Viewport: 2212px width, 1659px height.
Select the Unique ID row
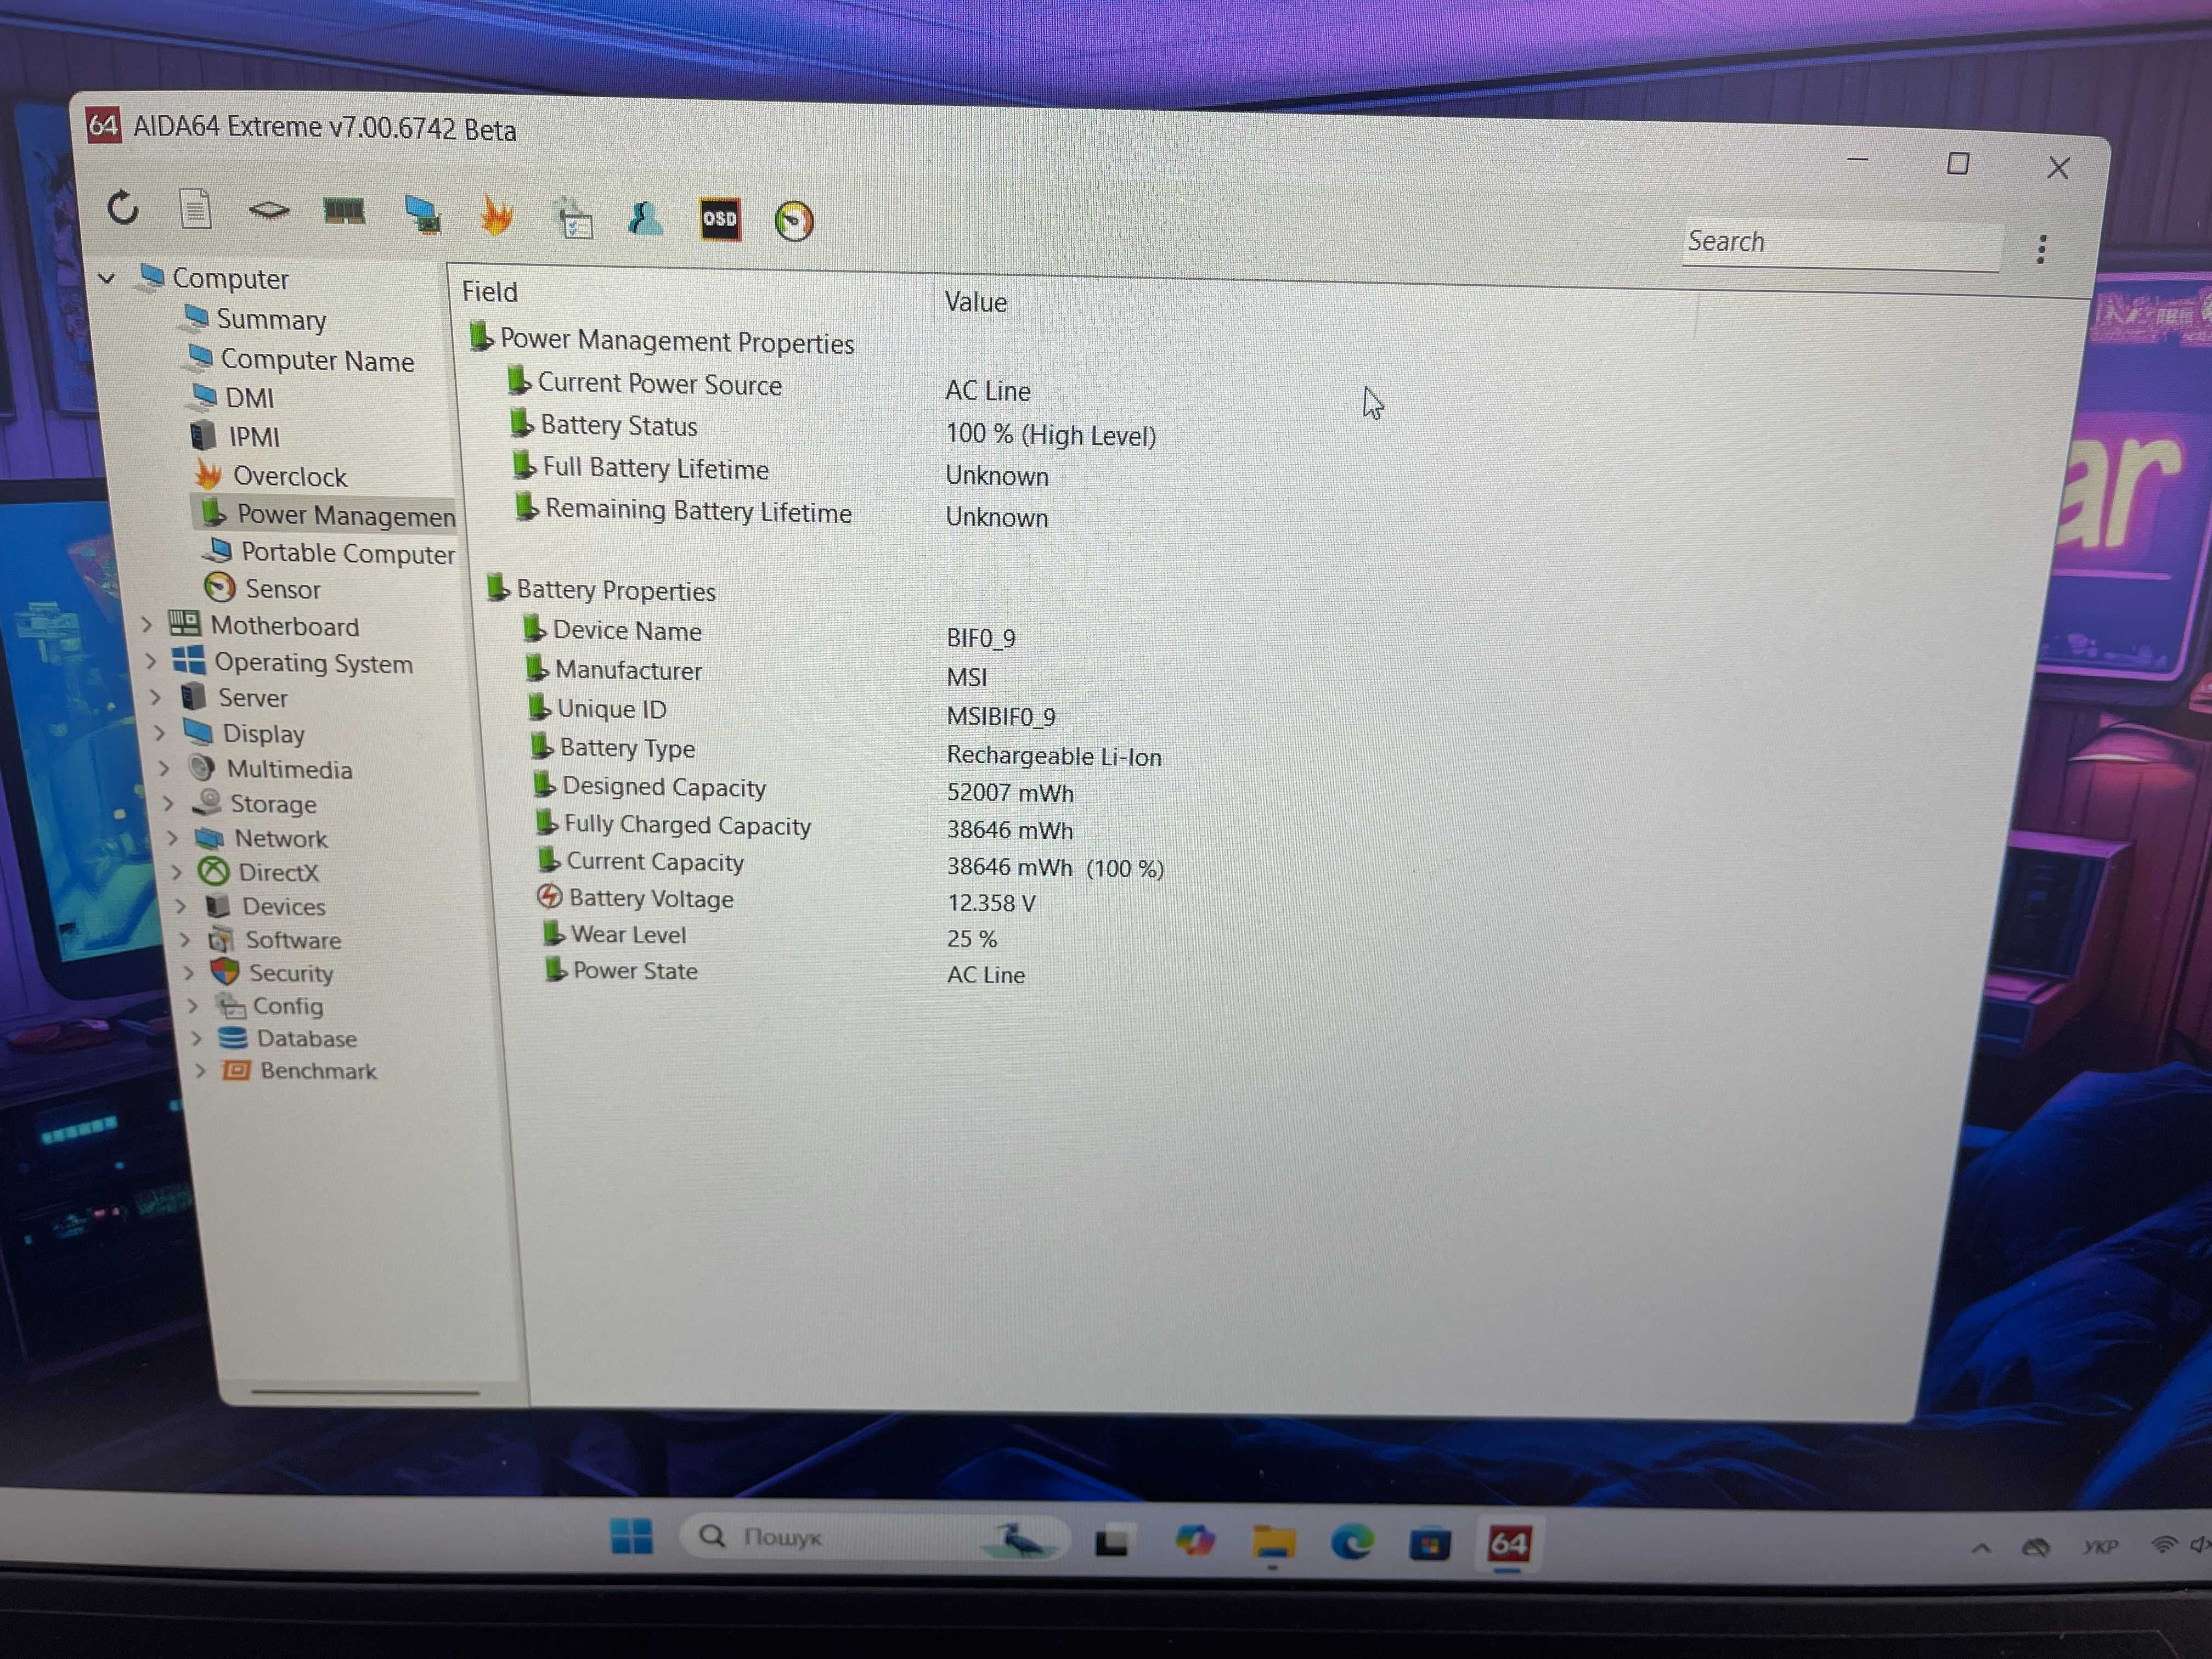[x=791, y=712]
